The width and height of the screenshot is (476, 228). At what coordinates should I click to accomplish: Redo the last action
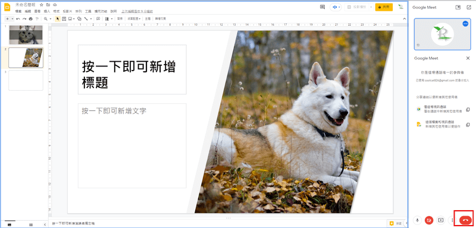point(24,19)
